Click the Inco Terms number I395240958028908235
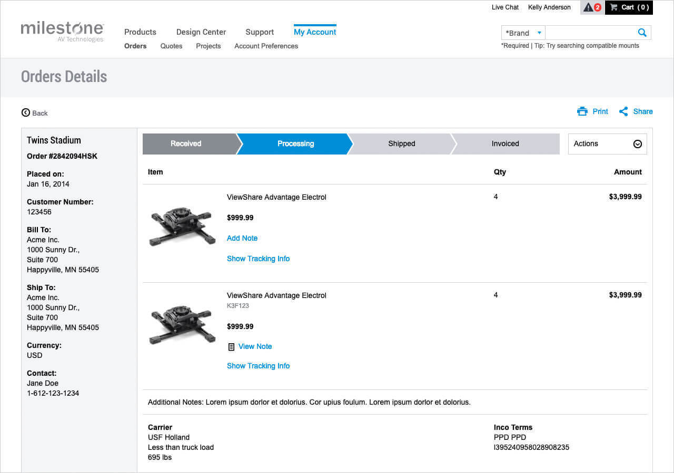 531,447
